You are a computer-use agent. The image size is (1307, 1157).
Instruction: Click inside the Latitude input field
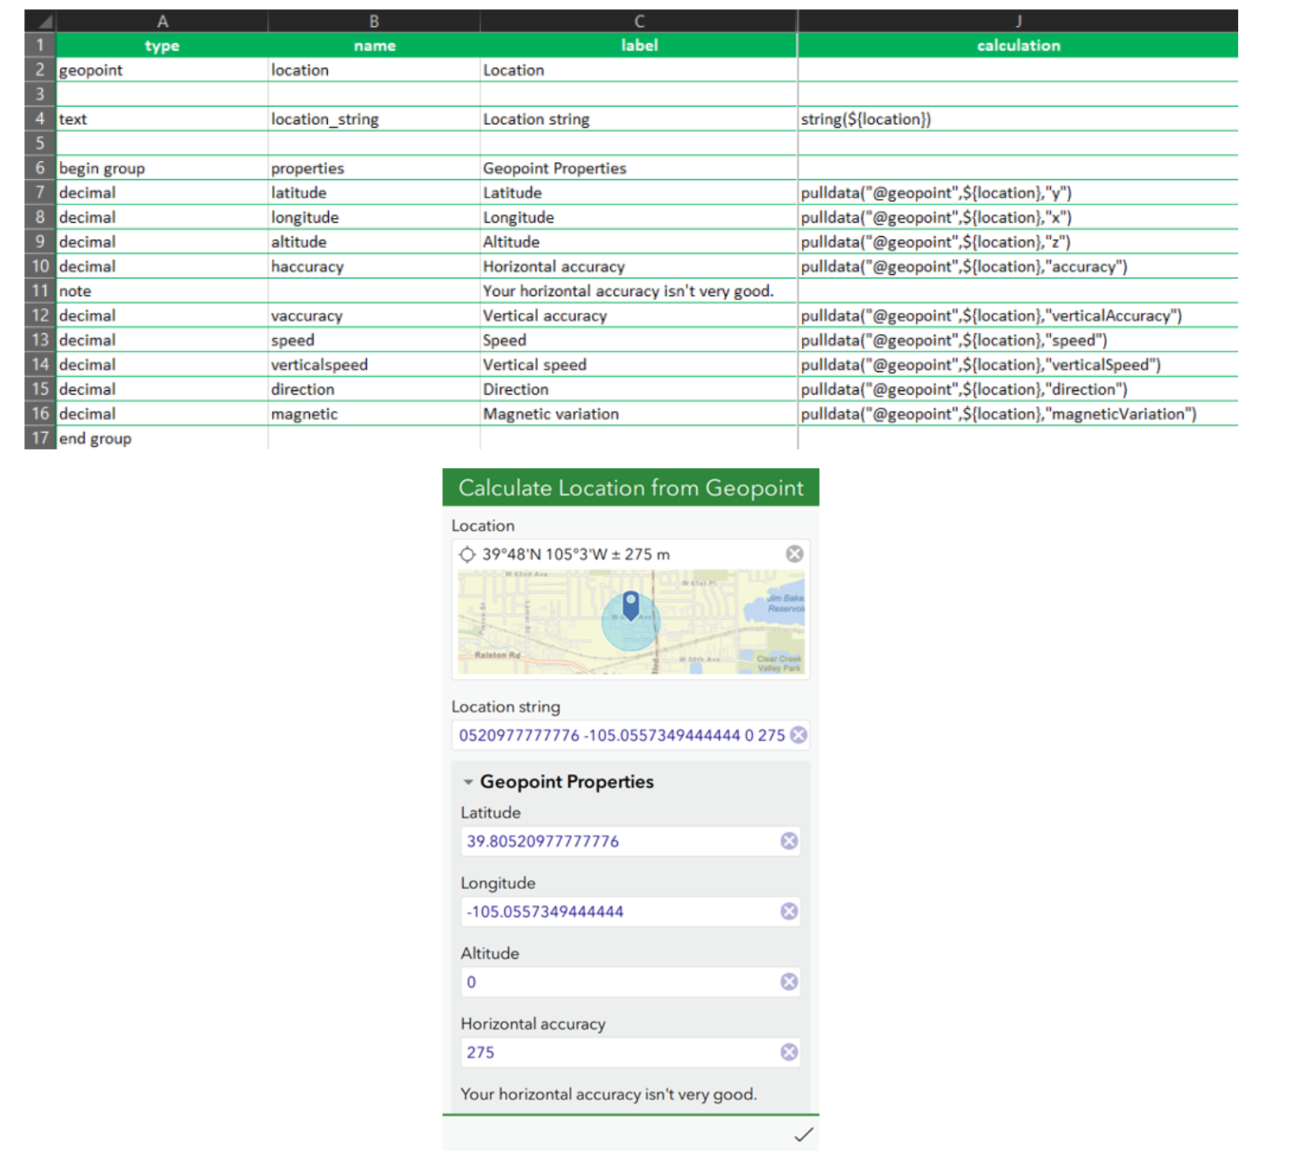tap(616, 840)
